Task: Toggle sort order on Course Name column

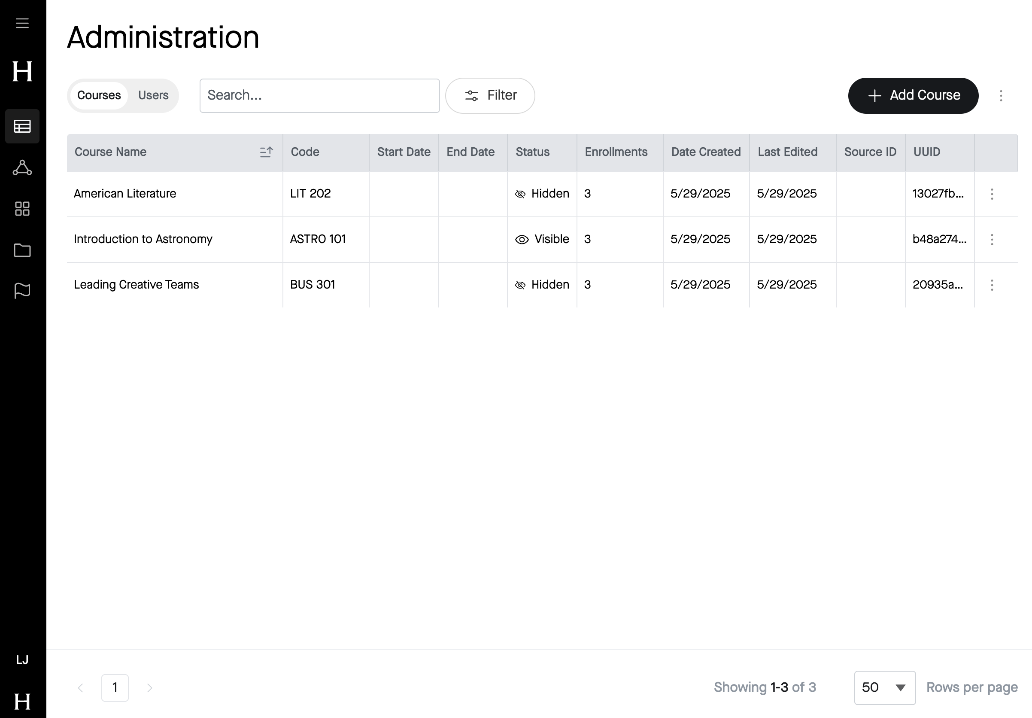Action: 266,152
